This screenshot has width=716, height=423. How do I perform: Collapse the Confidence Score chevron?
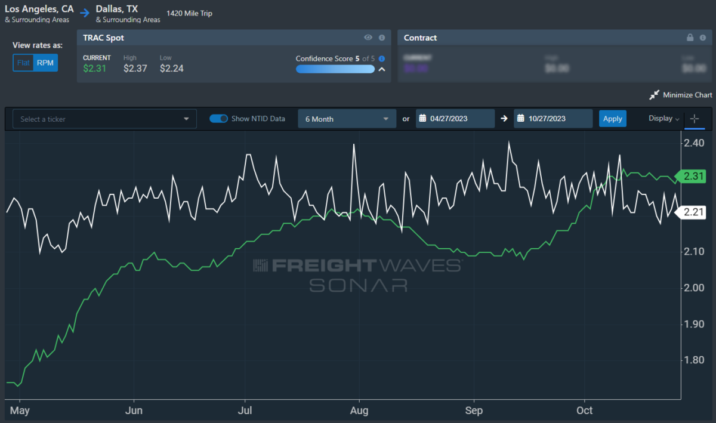pos(382,69)
